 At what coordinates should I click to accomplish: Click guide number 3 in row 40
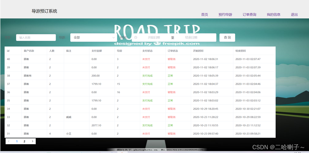pyautogui.click(x=118, y=59)
